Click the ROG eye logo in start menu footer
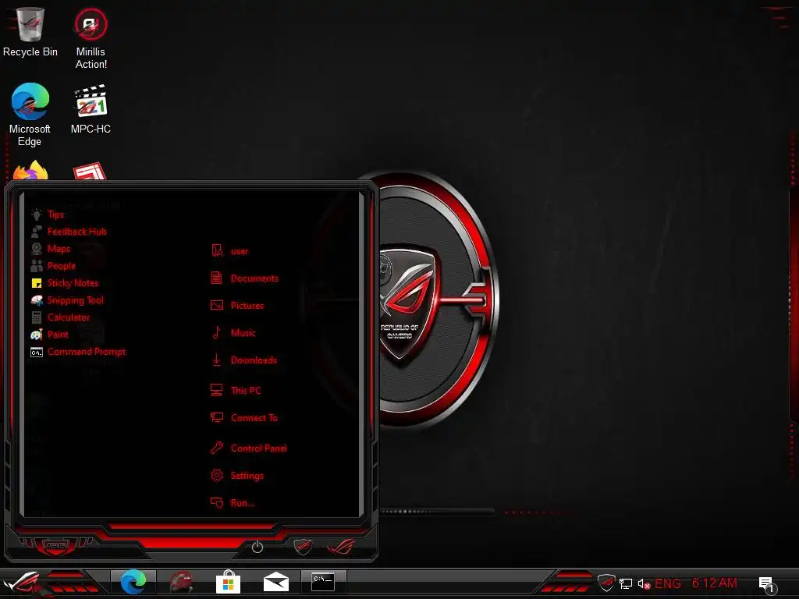This screenshot has width=799, height=599. tap(341, 547)
